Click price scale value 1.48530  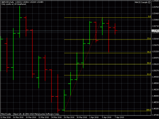(x=155, y=102)
